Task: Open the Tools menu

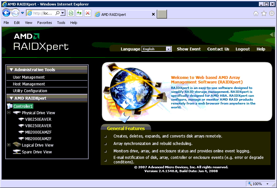Action: click(x=61, y=23)
